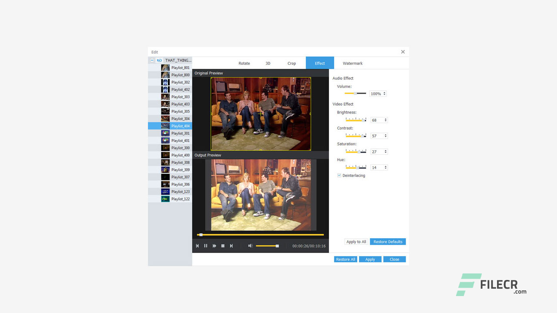Select the highlighted Playlist_404 row
The image size is (557, 313).
point(170,126)
